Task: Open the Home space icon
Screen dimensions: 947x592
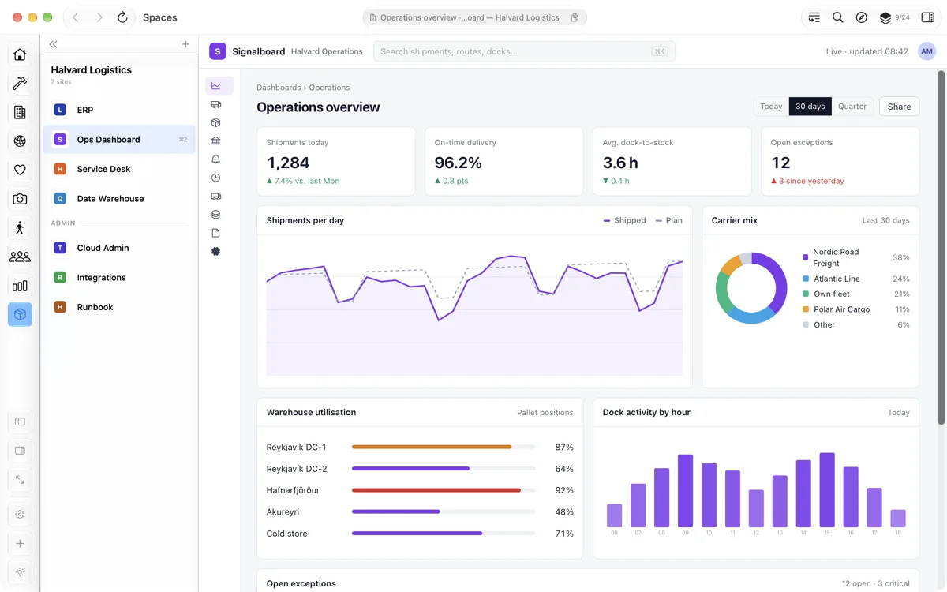Action: (20, 54)
